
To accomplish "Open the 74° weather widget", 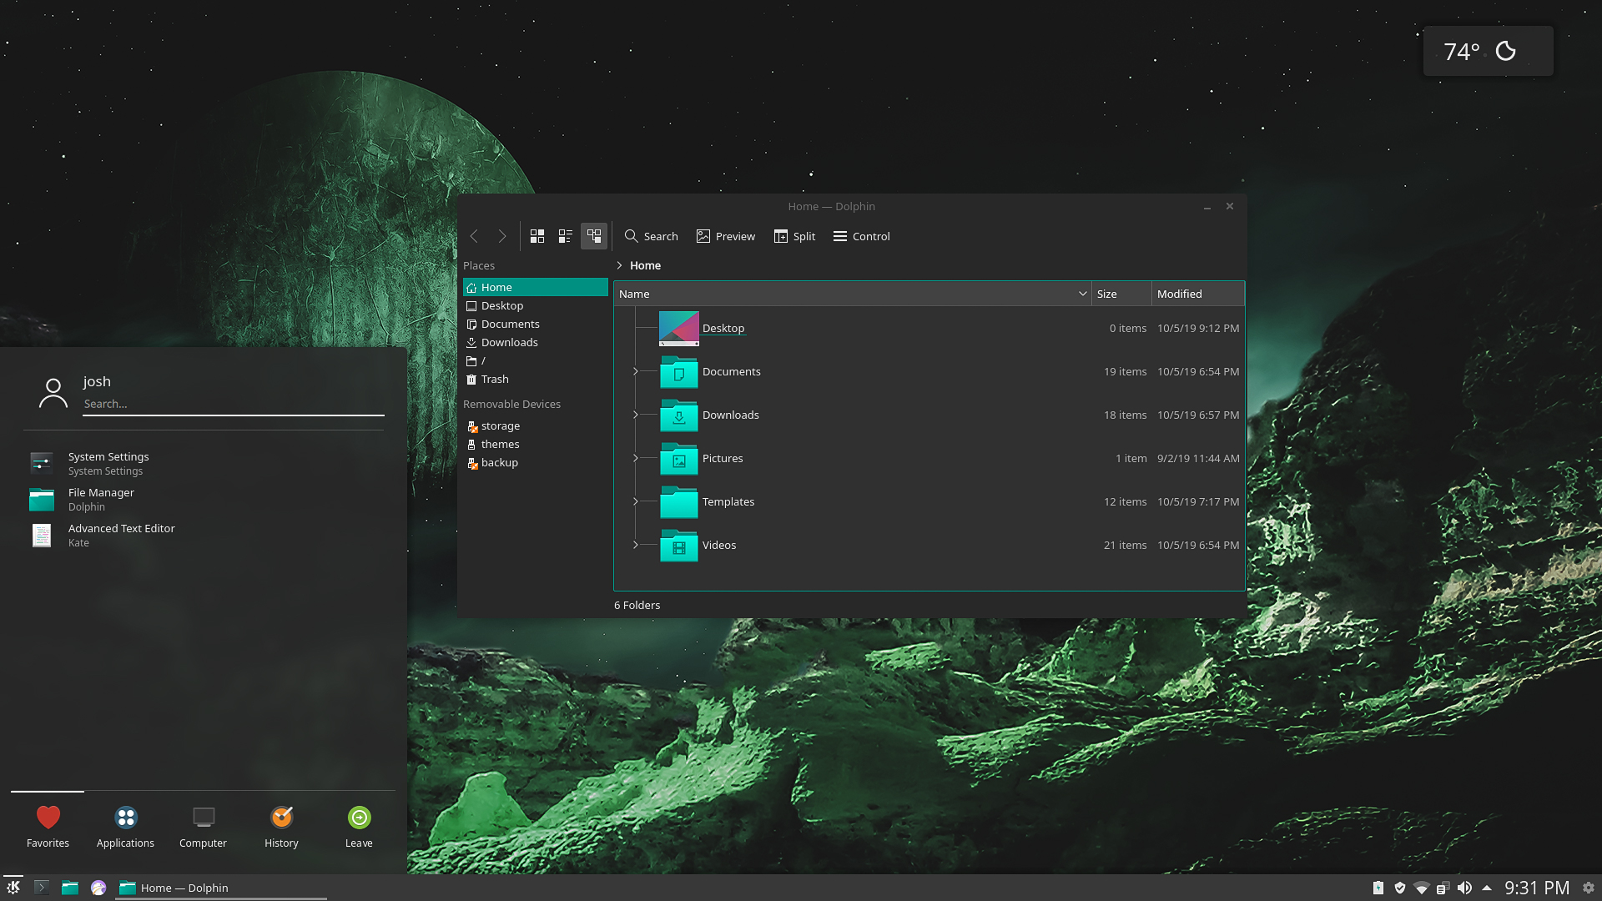I will (x=1488, y=52).
